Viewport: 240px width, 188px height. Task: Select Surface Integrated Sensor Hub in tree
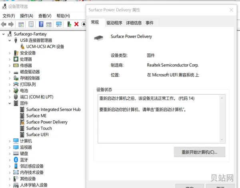click(53, 109)
